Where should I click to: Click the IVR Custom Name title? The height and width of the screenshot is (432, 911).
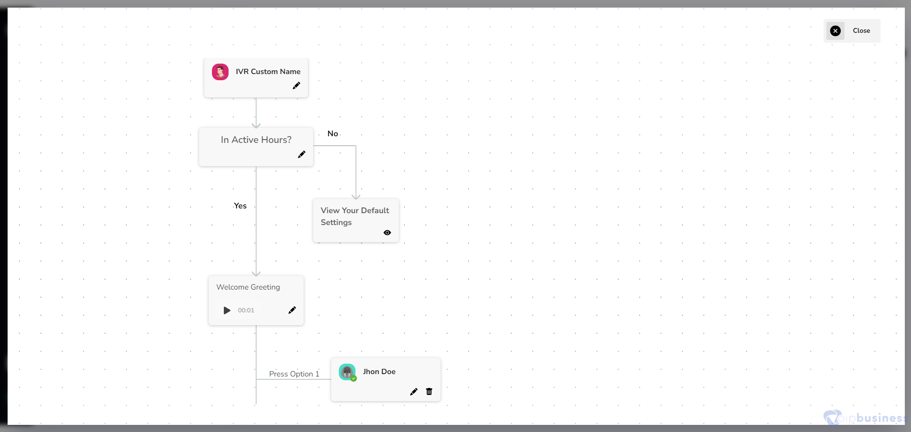tap(268, 72)
